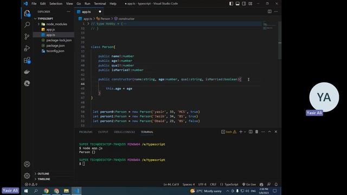Click the errors and warnings indicator

pyautogui.click(x=31, y=184)
